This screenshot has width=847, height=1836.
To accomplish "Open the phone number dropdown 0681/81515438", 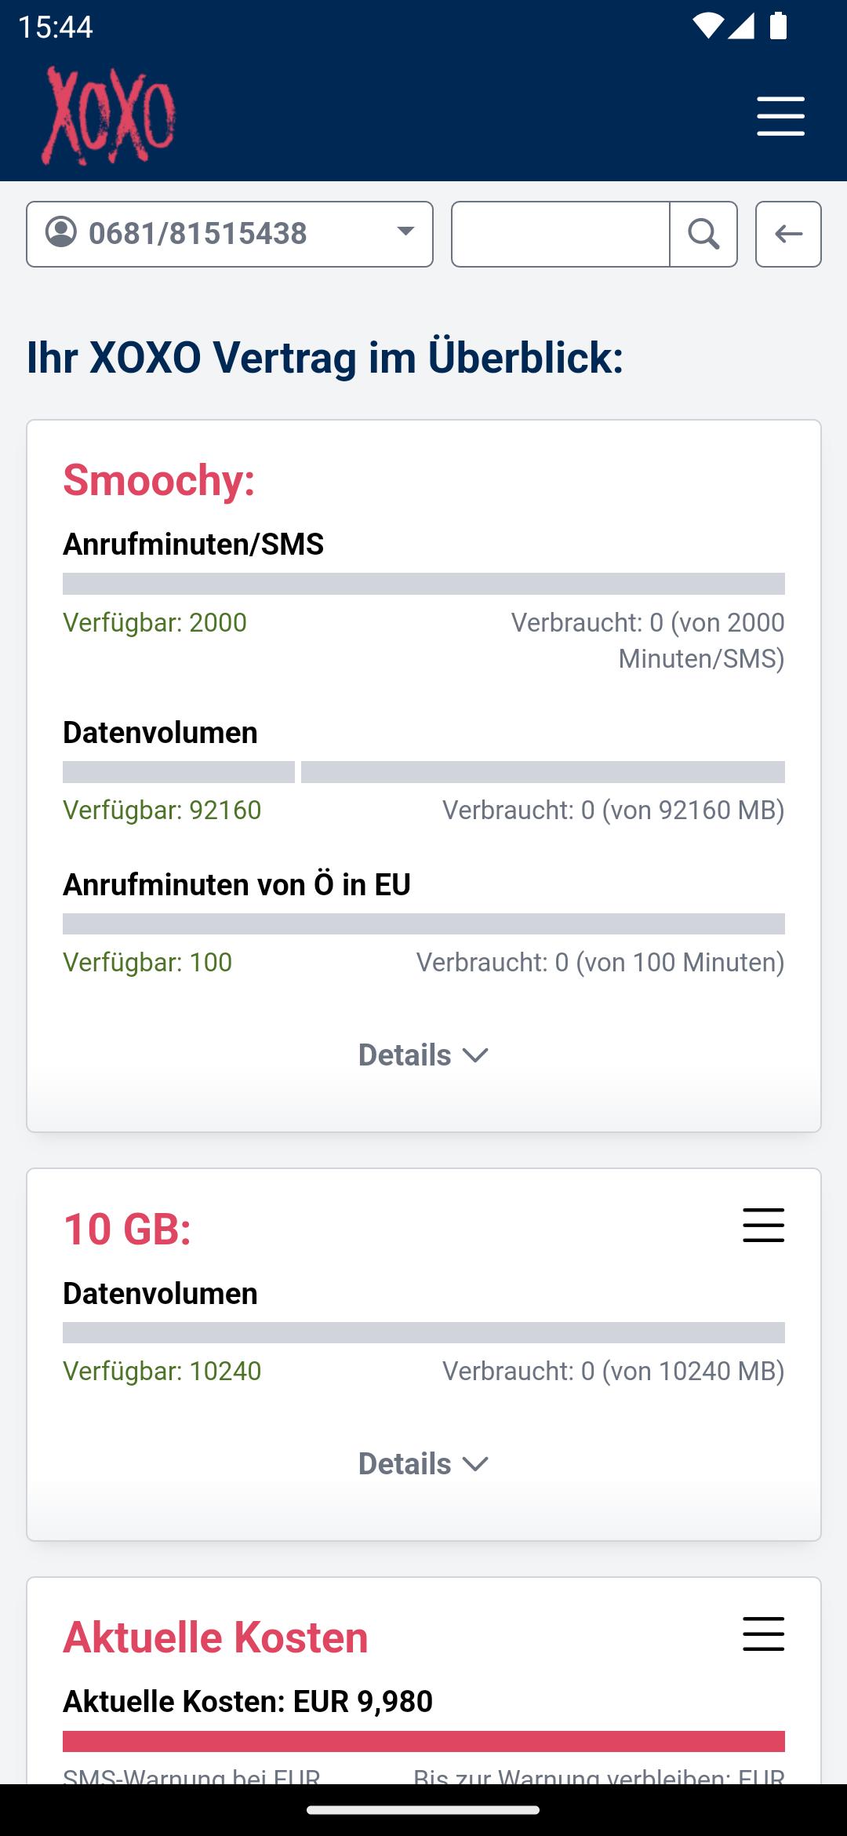I will pyautogui.click(x=229, y=234).
